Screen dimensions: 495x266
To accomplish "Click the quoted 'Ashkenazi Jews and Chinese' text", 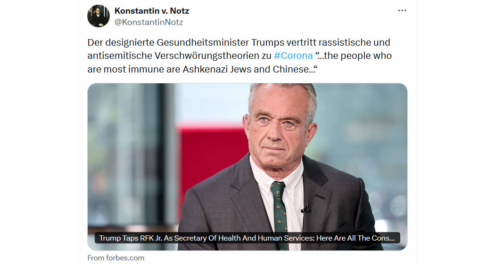I will tap(249, 69).
